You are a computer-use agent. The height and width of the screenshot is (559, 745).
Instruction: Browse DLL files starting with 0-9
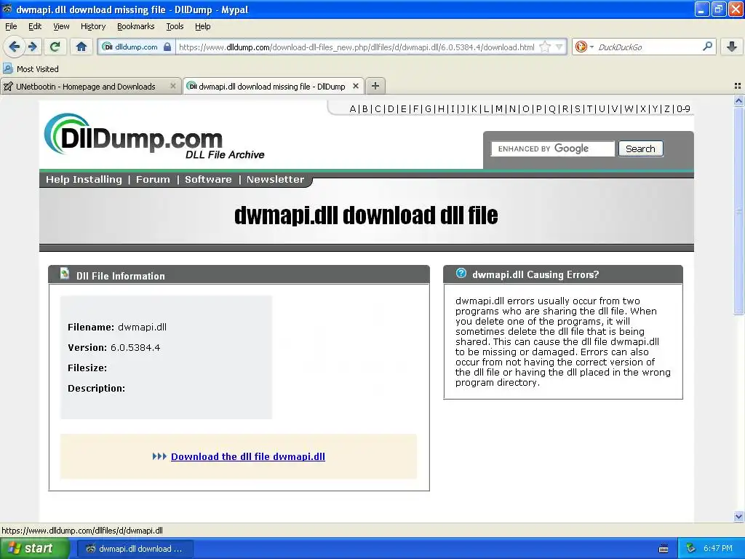[683, 109]
